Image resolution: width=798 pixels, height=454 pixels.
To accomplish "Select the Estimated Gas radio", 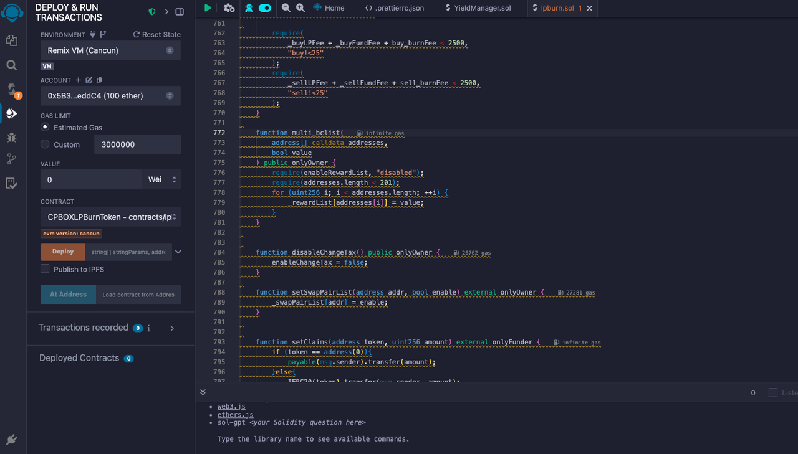I will click(45, 127).
